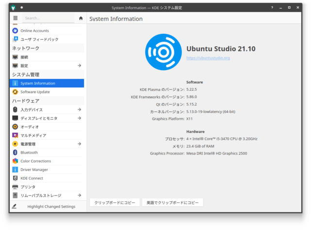
Task: Expand the network 設定 arrow
Action: [x=79, y=66]
